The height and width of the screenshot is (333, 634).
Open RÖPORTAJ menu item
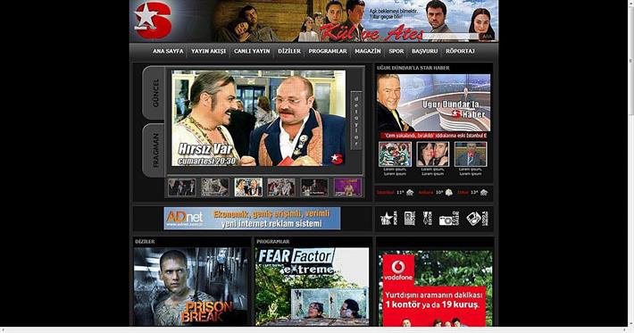pos(460,51)
